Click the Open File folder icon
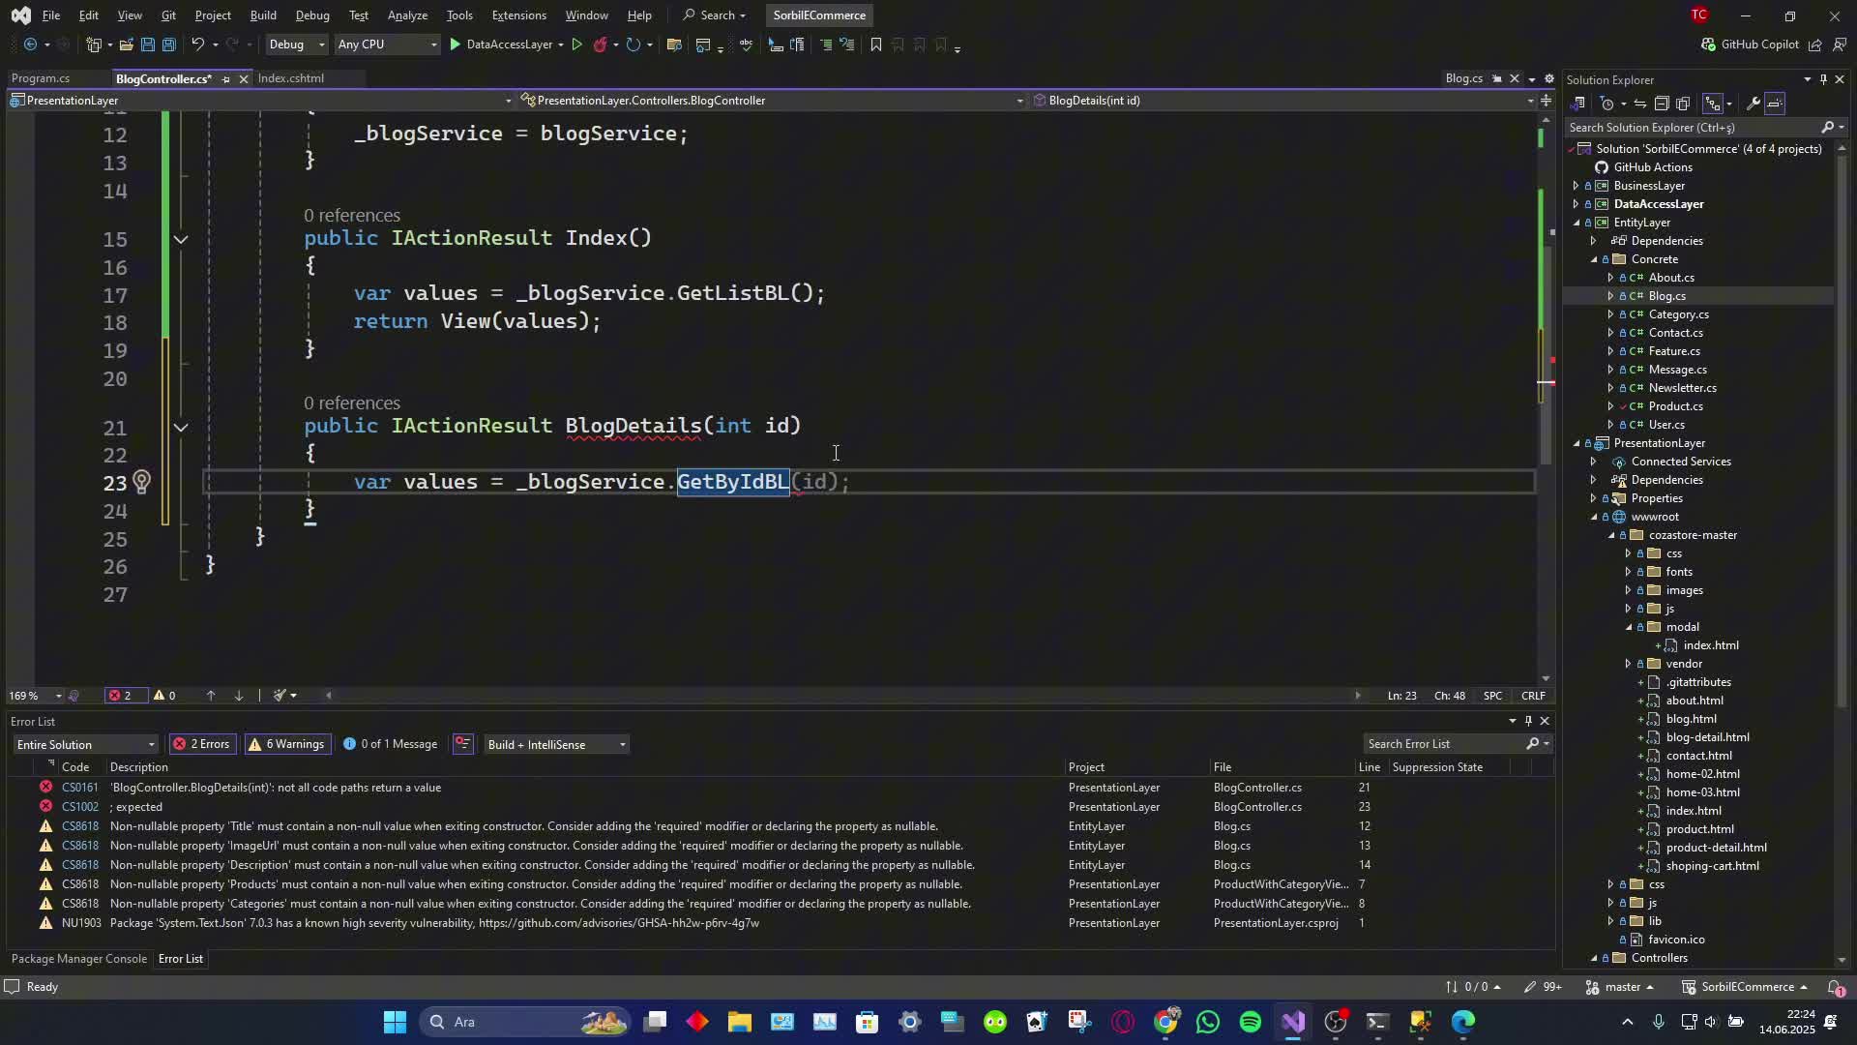The image size is (1857, 1045). coord(126,45)
